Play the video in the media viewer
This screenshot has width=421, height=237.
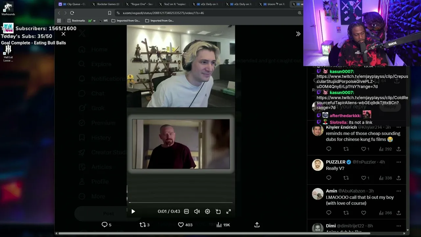[133, 211]
